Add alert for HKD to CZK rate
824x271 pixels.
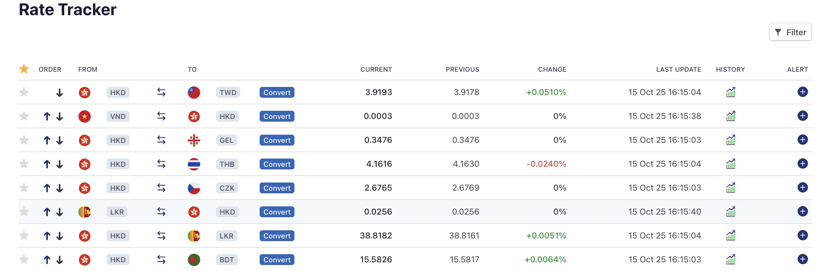click(x=802, y=187)
